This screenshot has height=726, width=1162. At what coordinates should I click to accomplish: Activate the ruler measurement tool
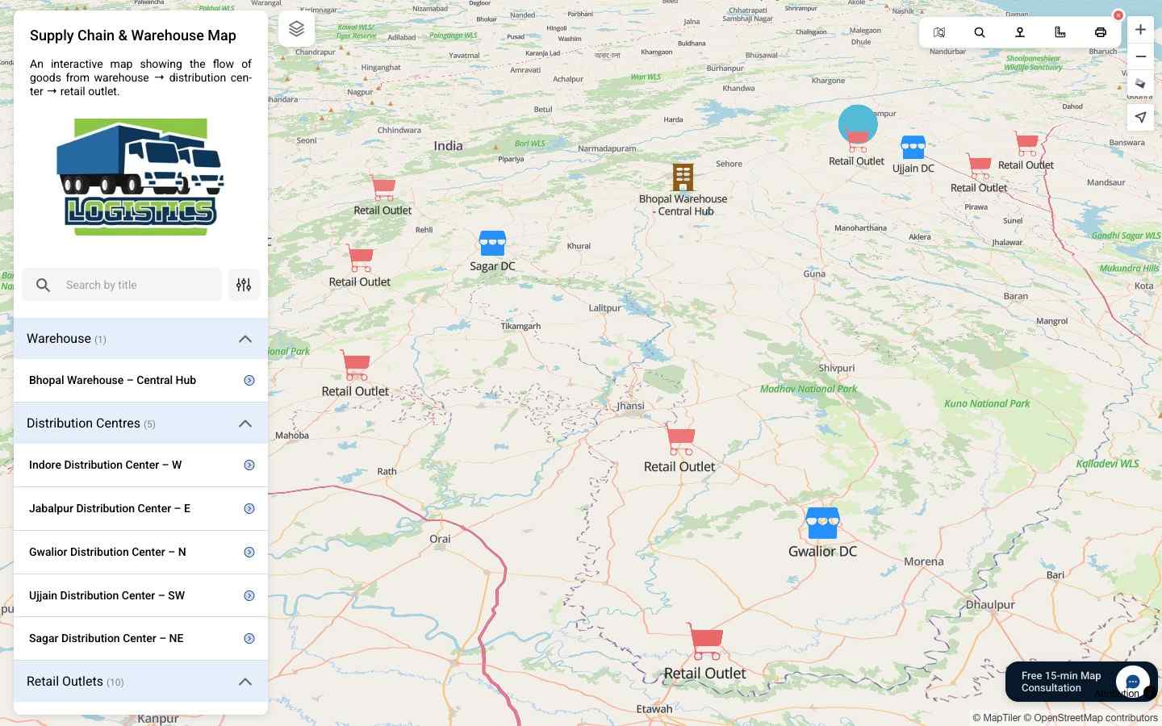[1060, 32]
